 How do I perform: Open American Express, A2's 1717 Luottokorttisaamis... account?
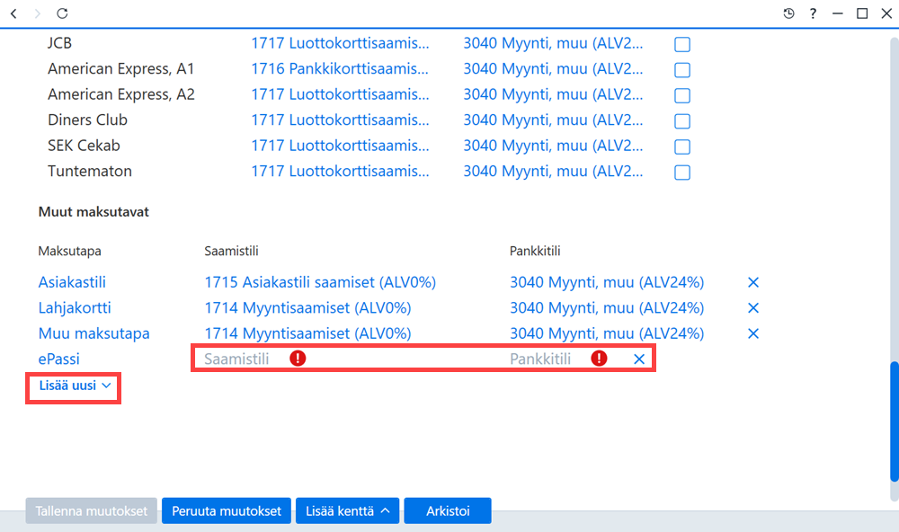(x=340, y=94)
